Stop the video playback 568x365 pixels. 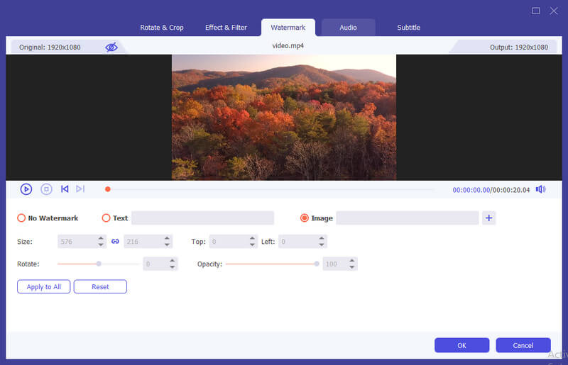coord(46,189)
